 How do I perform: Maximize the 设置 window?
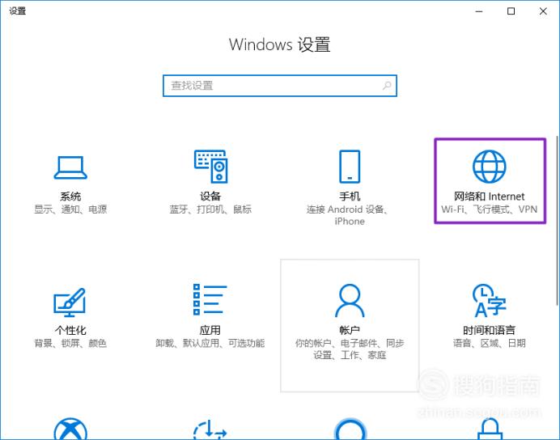[x=511, y=11]
